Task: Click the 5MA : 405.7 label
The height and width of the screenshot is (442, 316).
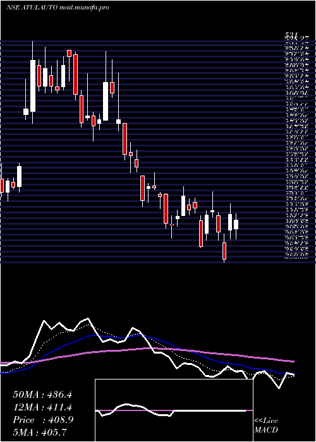Action: point(40,433)
